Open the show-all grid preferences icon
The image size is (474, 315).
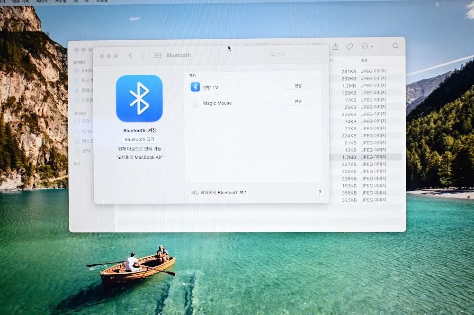[158, 55]
